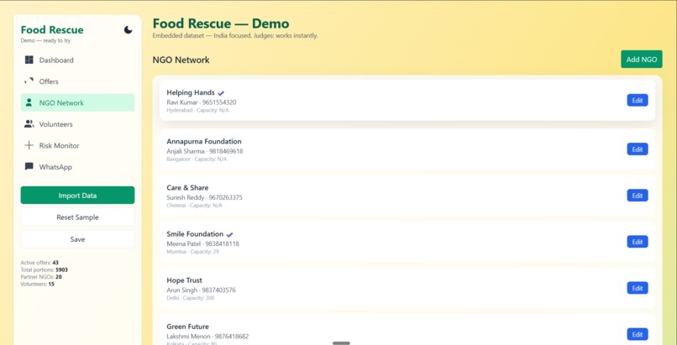Image resolution: width=677 pixels, height=345 pixels.
Task: Click the Total portions: 5903 stat
Action: click(44, 270)
